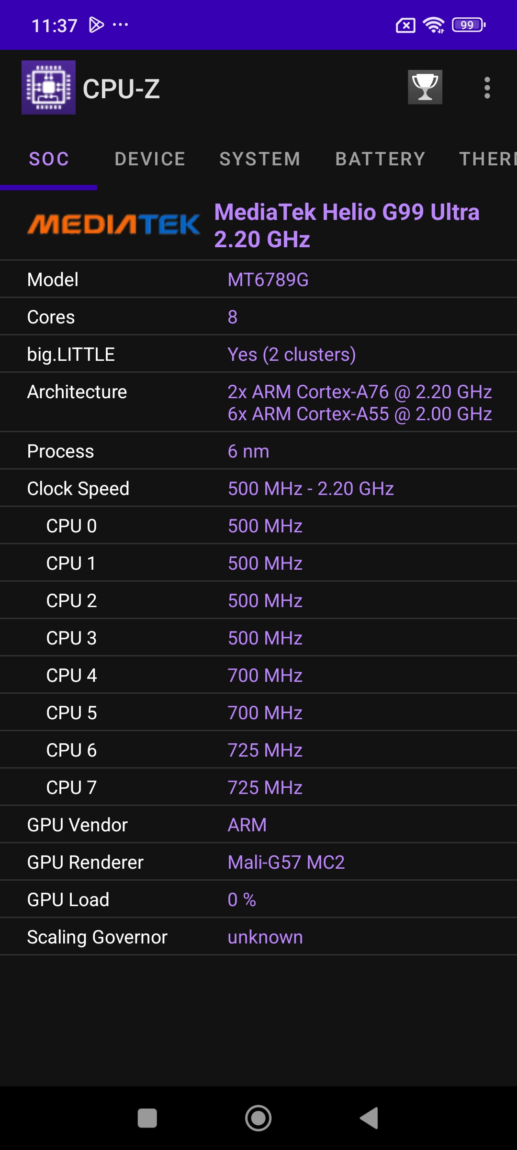Viewport: 517px width, 1150px height.
Task: Tap the trophy benchmark icon
Action: click(425, 87)
